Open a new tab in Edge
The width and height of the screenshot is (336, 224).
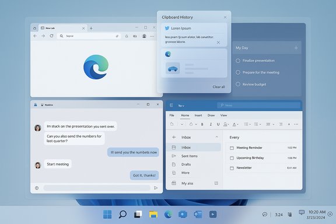tap(91, 29)
